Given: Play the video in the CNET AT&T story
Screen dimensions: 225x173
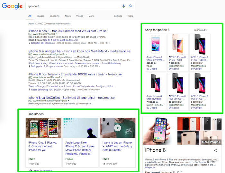Looking at the screenshot, I should [118, 128].
